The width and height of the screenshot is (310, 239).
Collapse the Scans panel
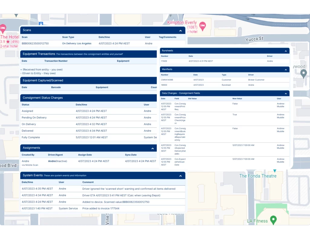[180, 30]
